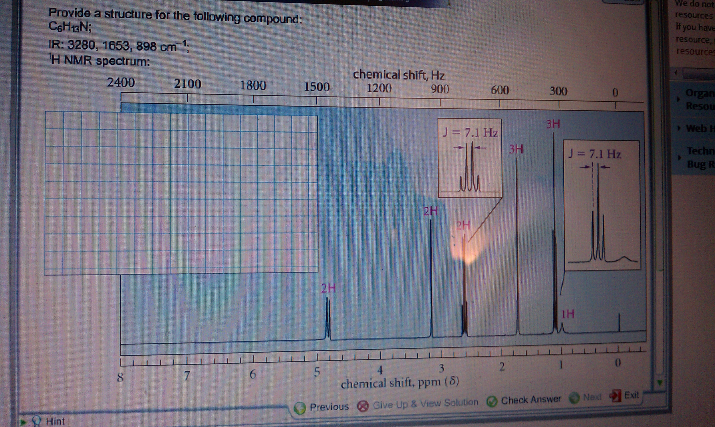Viewport: 715px width, 427px height.
Task: Expand the Organic Resources sidebar item
Action: pos(678,99)
